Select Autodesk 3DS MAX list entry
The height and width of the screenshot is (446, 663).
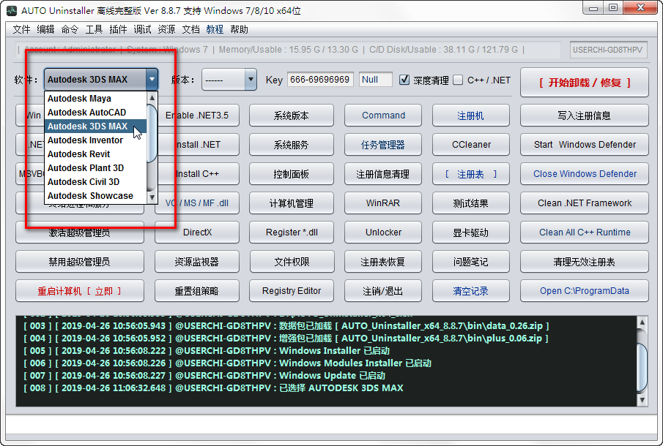pos(95,126)
